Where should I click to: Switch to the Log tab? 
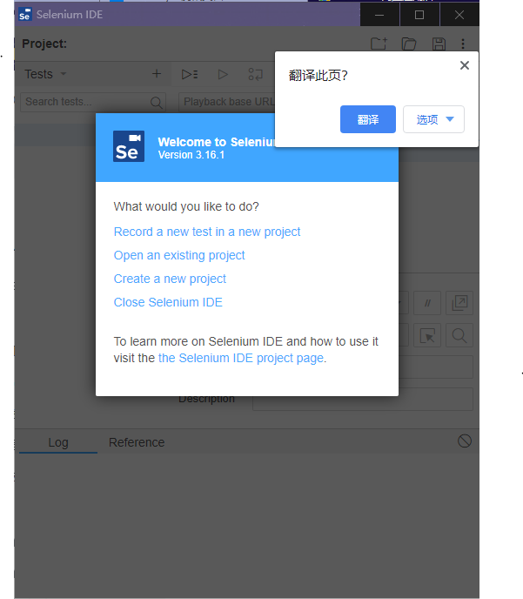[58, 442]
